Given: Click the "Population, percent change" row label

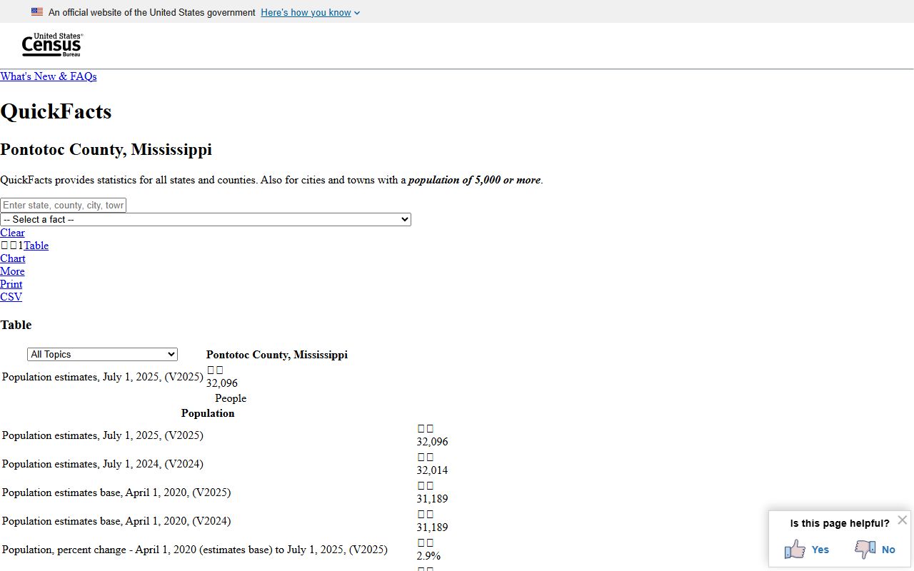Looking at the screenshot, I should click(x=195, y=550).
